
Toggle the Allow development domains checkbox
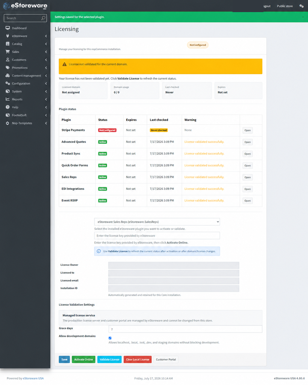click(x=110, y=338)
